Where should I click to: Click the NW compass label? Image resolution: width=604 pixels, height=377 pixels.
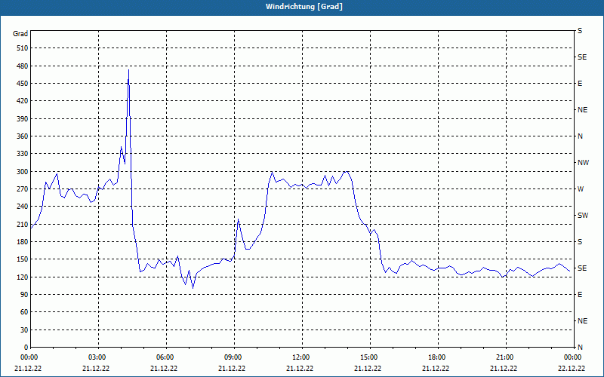pos(583,163)
